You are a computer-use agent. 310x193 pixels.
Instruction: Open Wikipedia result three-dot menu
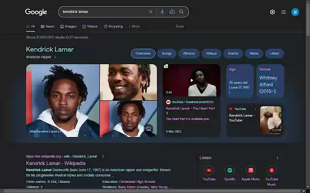click(x=103, y=156)
